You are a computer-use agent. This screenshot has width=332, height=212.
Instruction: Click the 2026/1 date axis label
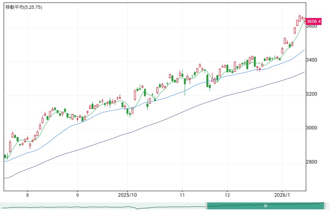[282, 195]
